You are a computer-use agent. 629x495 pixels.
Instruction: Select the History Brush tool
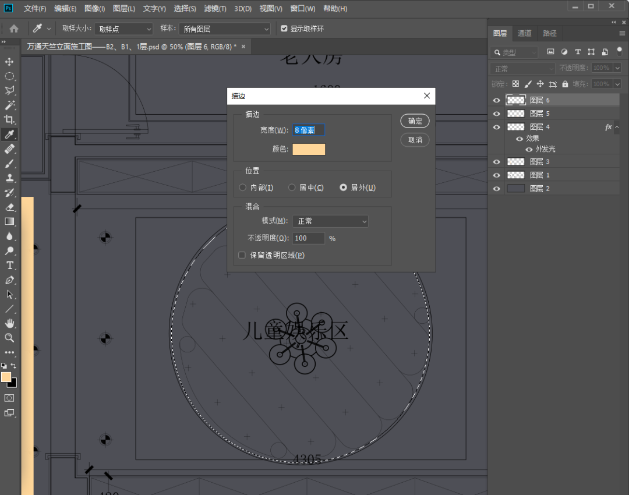point(9,193)
